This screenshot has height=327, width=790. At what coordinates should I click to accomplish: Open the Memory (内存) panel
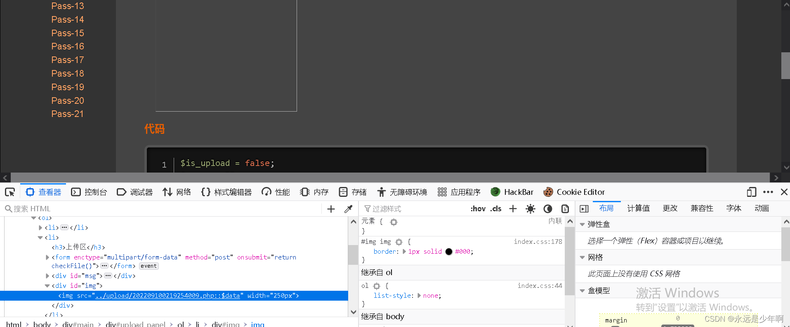click(x=314, y=192)
